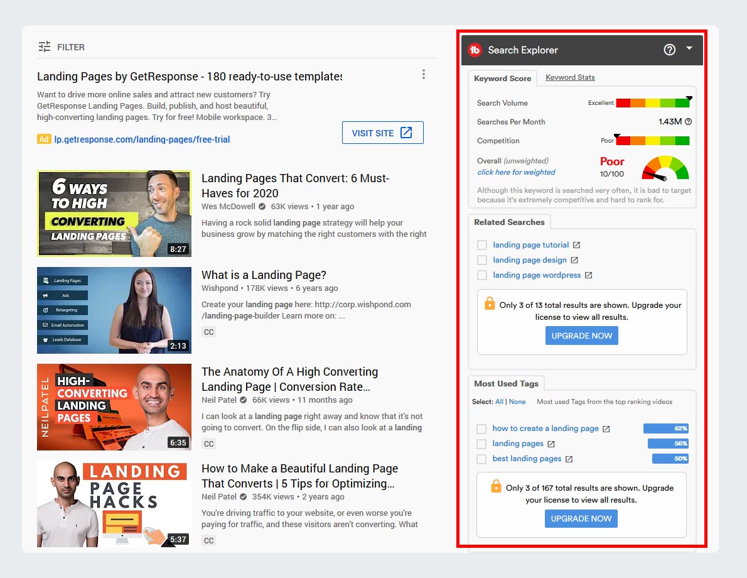This screenshot has height=578, width=747.
Task: Click the overall score gauge dial
Action: click(665, 168)
